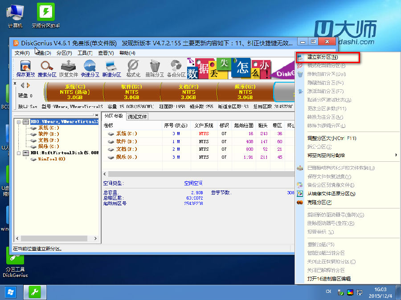Click the 新建分区 toolbar icon
The width and height of the screenshot is (401, 300).
click(111, 68)
